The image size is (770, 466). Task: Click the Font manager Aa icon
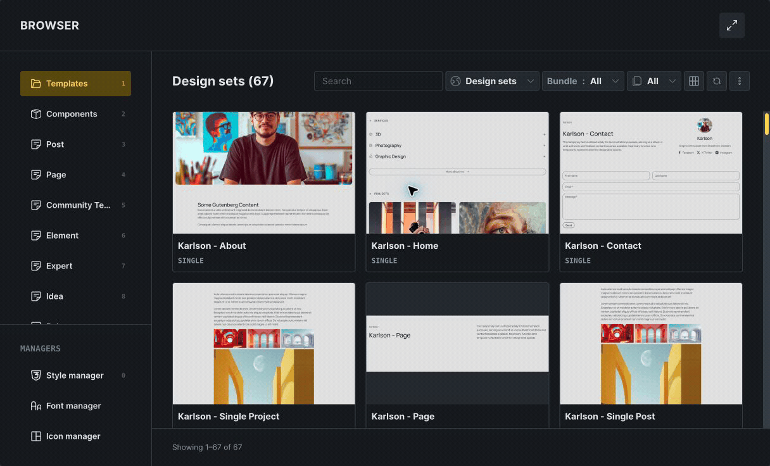pos(36,406)
